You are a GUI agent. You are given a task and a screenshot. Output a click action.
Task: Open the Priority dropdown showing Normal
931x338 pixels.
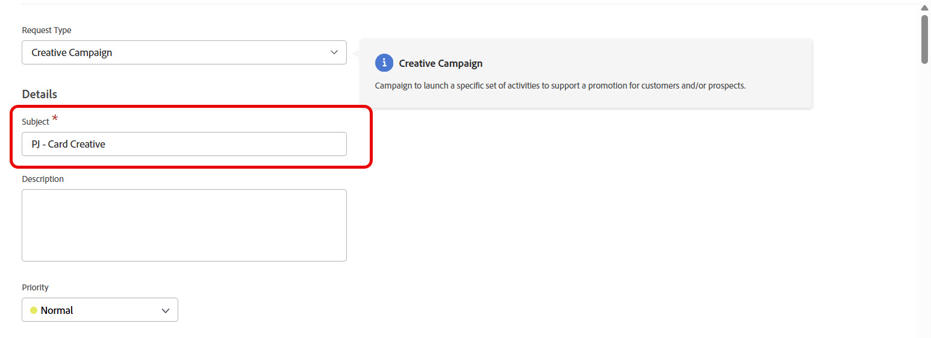coord(100,310)
